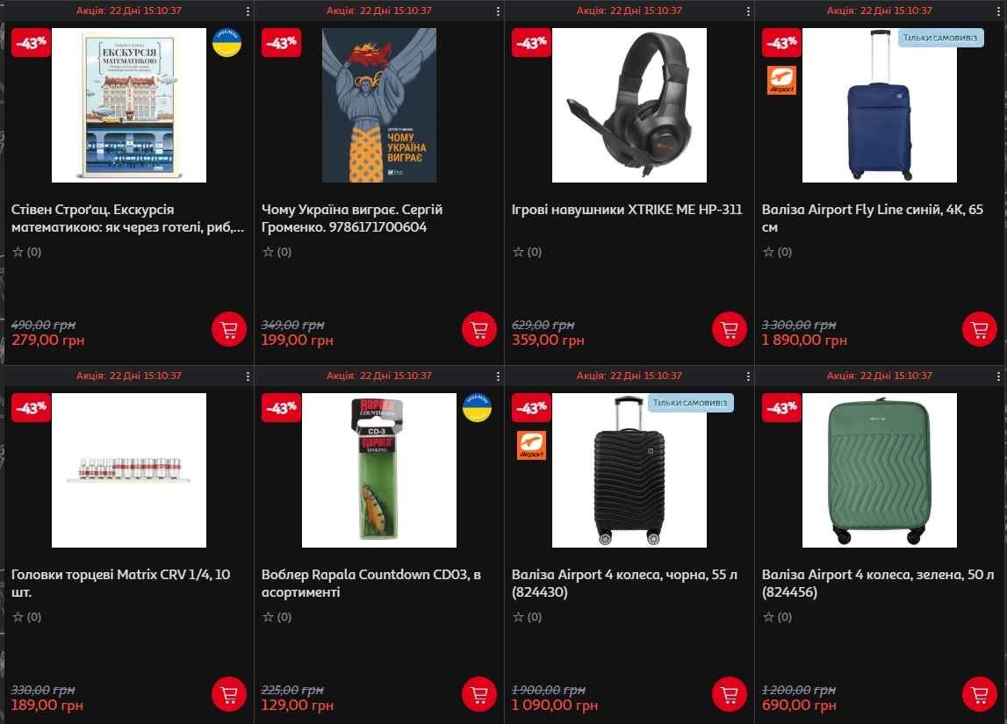Add XTRIKE ME HP-311 headphones to cart
This screenshot has height=724, width=1007.
point(730,329)
